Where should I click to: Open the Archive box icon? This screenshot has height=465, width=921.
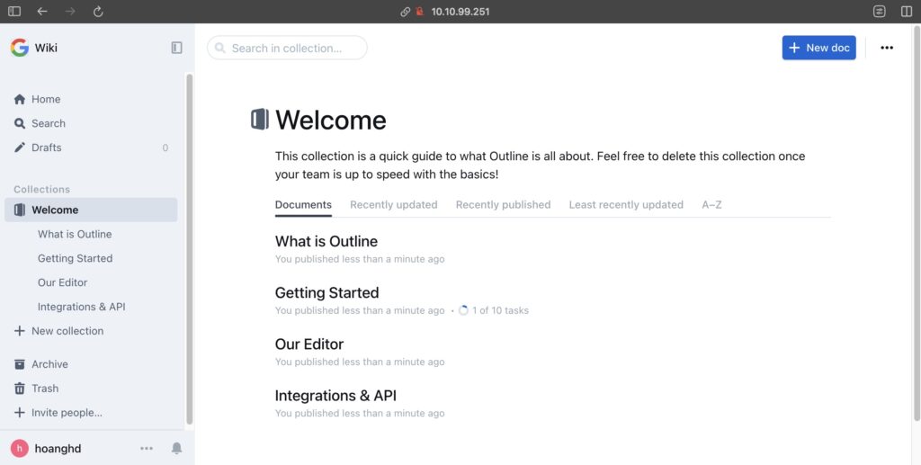[x=20, y=364]
